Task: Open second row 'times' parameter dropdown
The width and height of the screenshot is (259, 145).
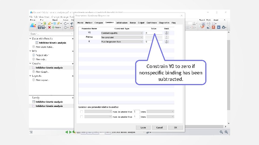Action: 160,117
